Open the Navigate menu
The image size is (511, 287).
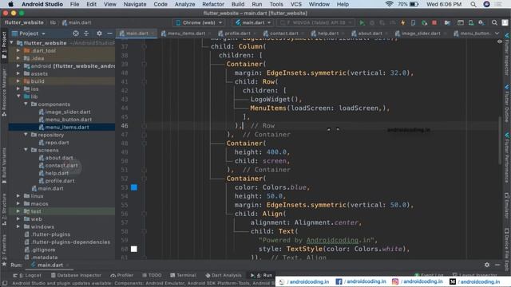(x=135, y=4)
